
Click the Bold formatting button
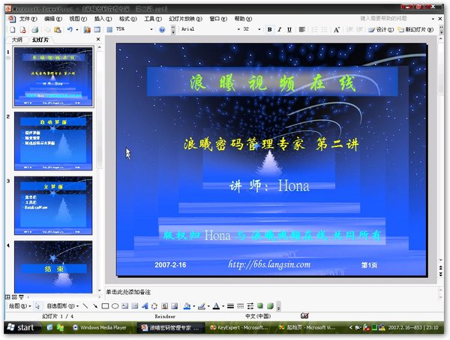[x=269, y=29]
